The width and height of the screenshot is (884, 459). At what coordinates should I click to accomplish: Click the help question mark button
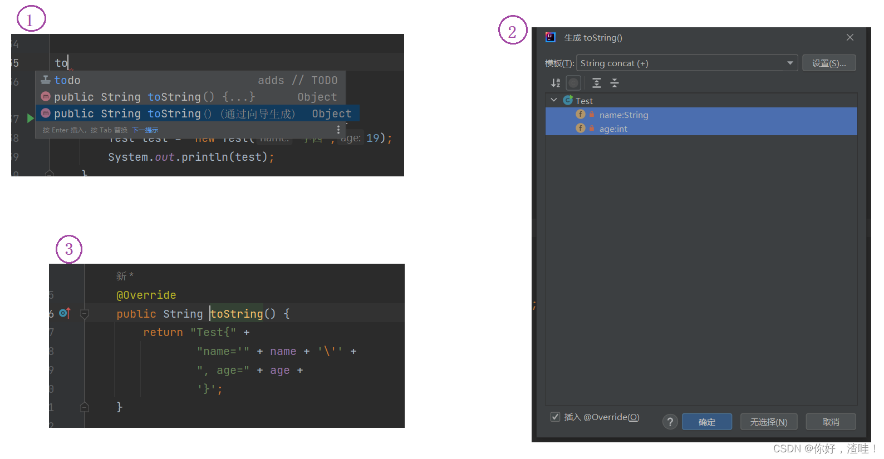coord(670,422)
